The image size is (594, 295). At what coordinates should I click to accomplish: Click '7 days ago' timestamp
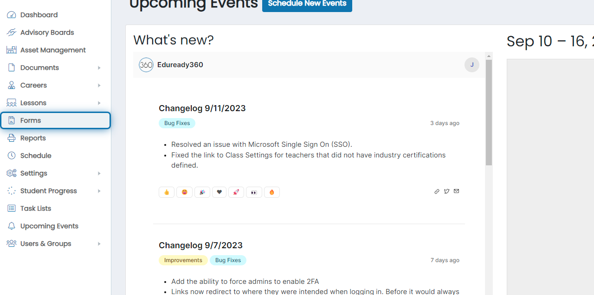pos(445,260)
